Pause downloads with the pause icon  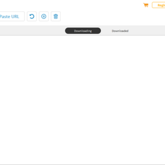[x=44, y=16]
